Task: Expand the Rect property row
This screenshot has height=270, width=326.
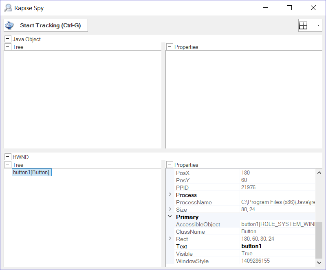Action: tap(170, 239)
